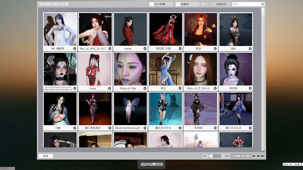Click 返回场景预览 button
The height and width of the screenshot is (170, 303).
coord(152,164)
